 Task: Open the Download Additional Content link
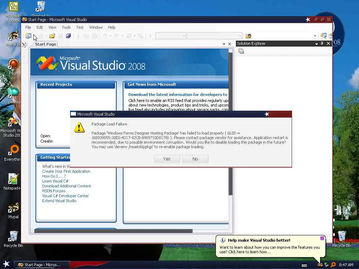point(66,186)
